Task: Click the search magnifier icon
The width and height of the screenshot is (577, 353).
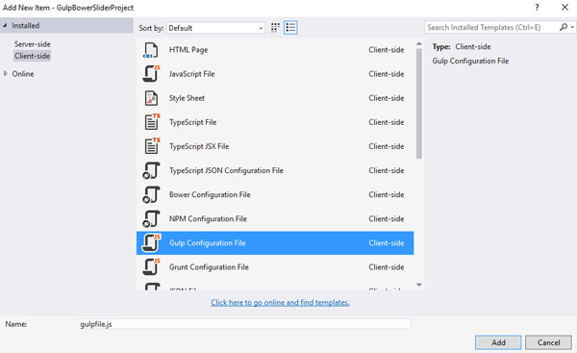Action: click(563, 27)
